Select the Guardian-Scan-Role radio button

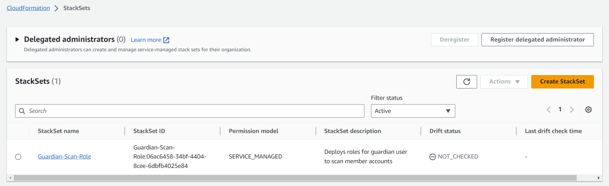coord(18,157)
